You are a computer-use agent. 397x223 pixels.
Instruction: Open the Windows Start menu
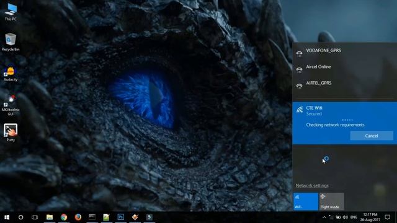7,217
